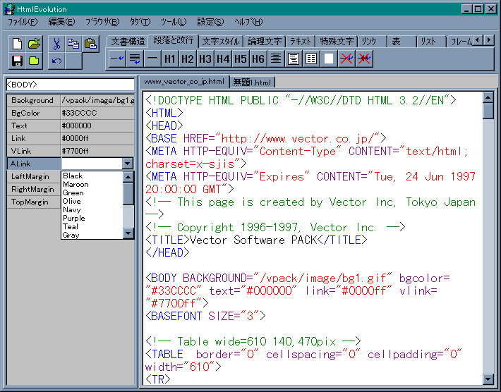Click the color list scroll-down arrow

tap(128, 233)
